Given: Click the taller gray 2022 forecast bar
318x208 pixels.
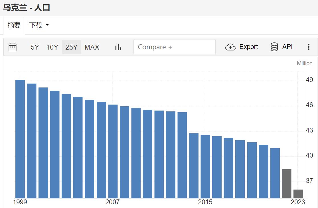Looking at the screenshot, I should [287, 183].
